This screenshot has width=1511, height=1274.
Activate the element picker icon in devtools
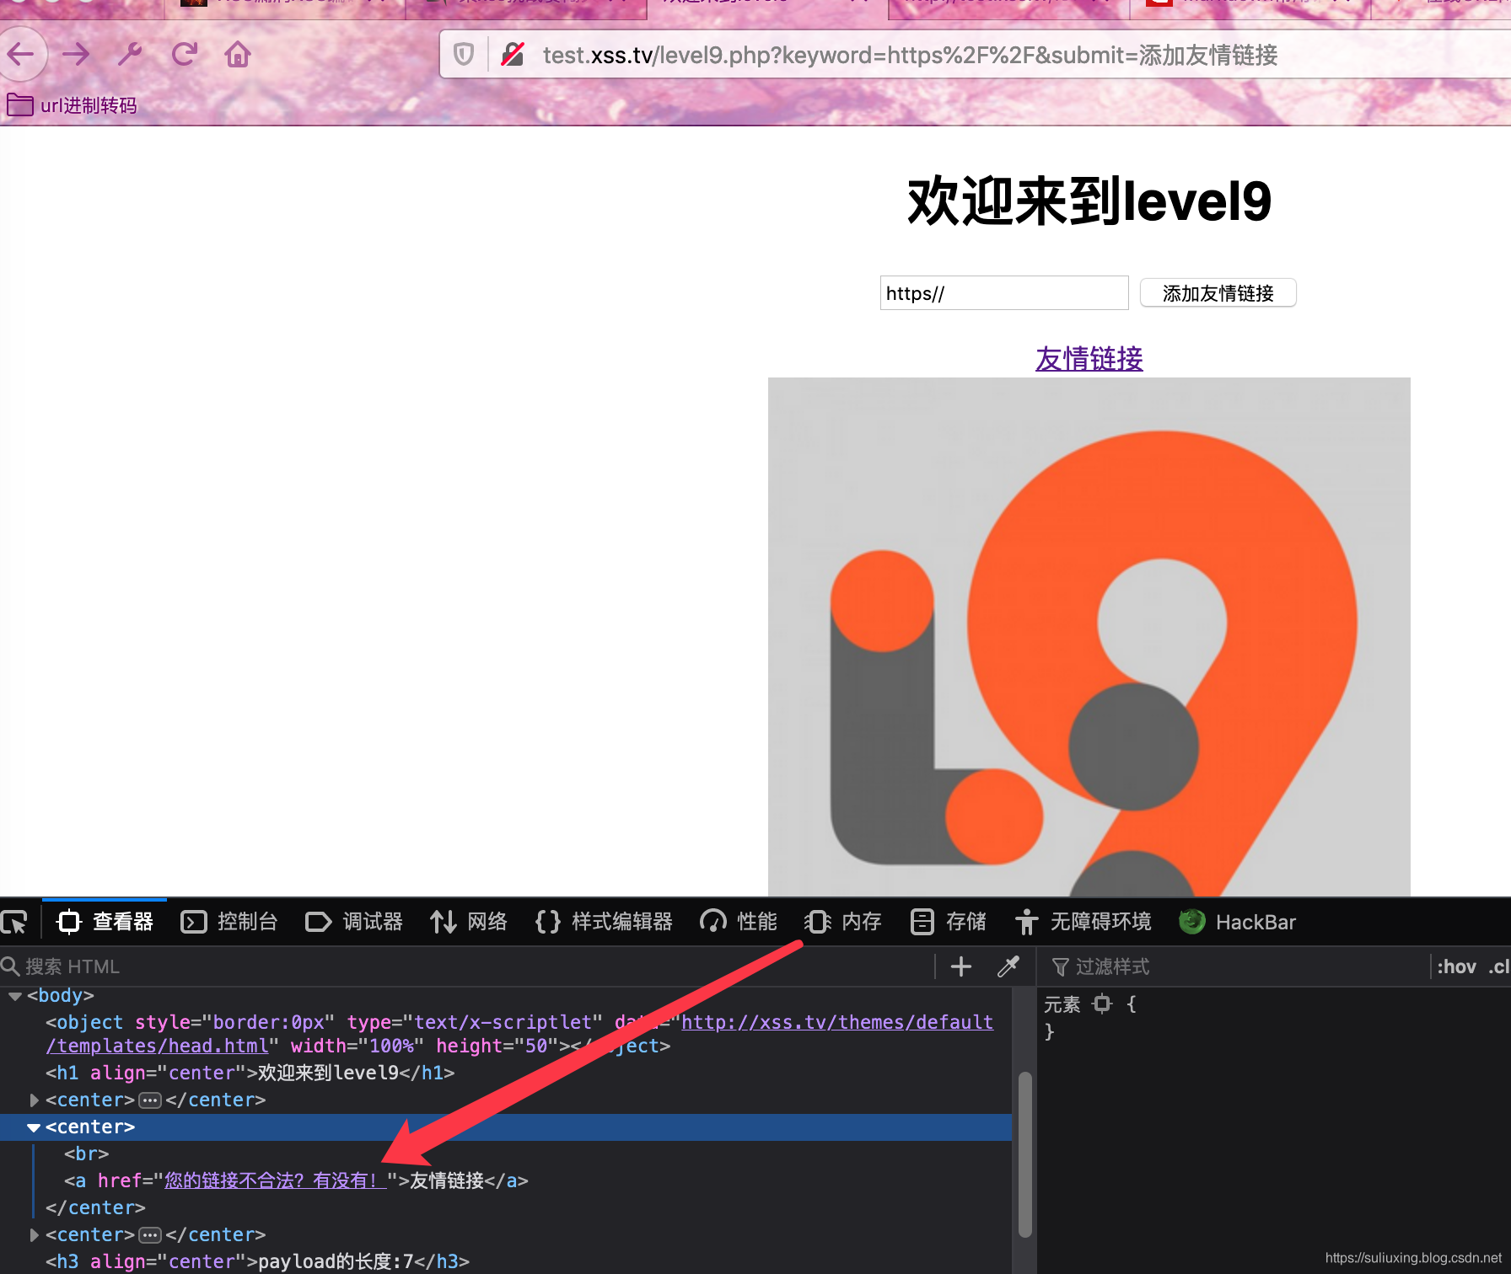tap(14, 922)
